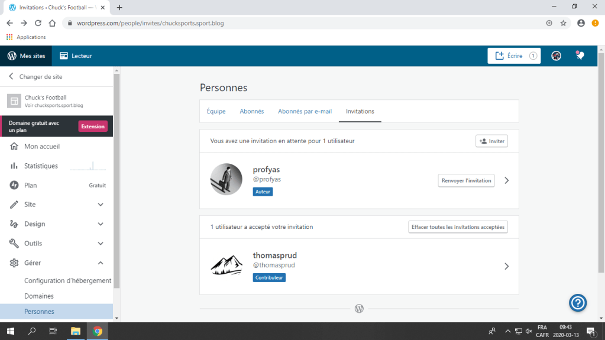
Task: Click the user profile avatar in header
Action: coord(556,56)
